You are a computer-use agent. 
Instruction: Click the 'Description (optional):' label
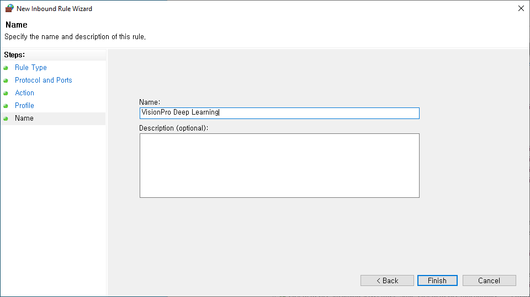[x=174, y=128]
